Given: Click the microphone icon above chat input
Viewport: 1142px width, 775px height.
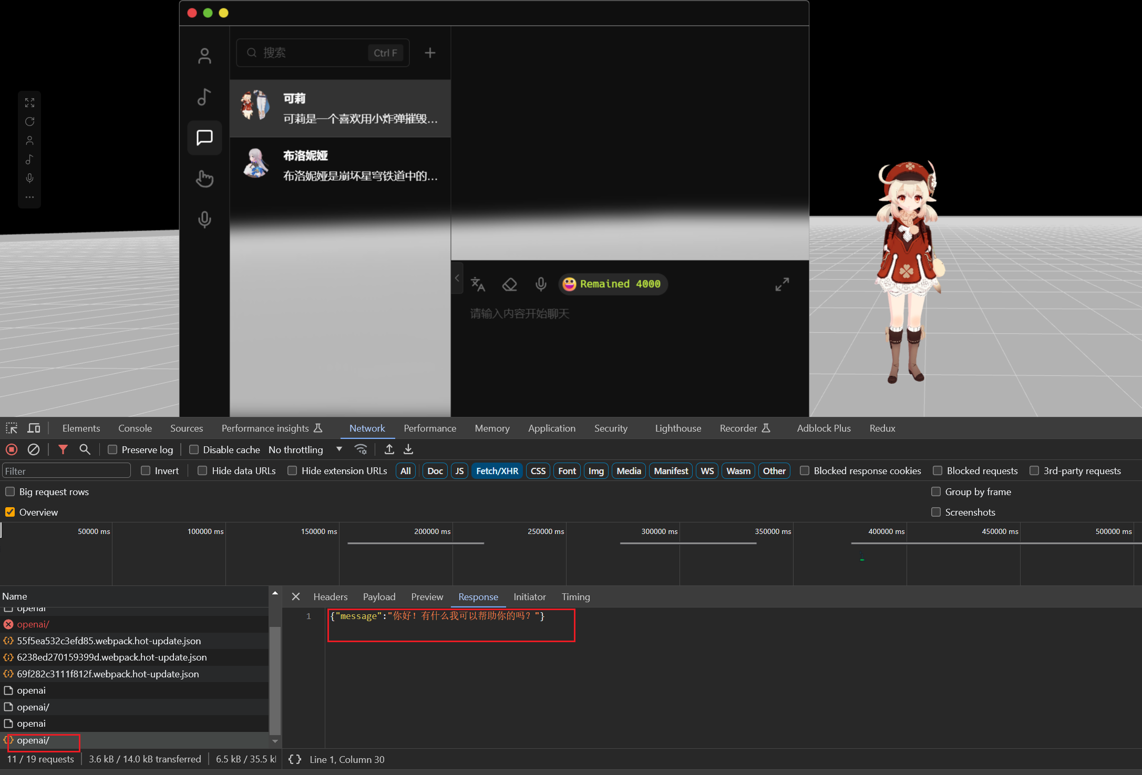Looking at the screenshot, I should click(541, 284).
